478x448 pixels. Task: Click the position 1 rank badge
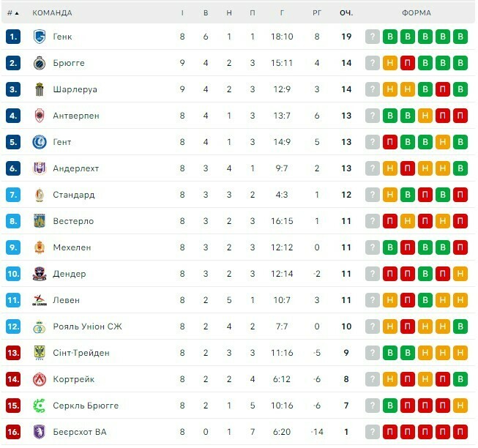13,37
